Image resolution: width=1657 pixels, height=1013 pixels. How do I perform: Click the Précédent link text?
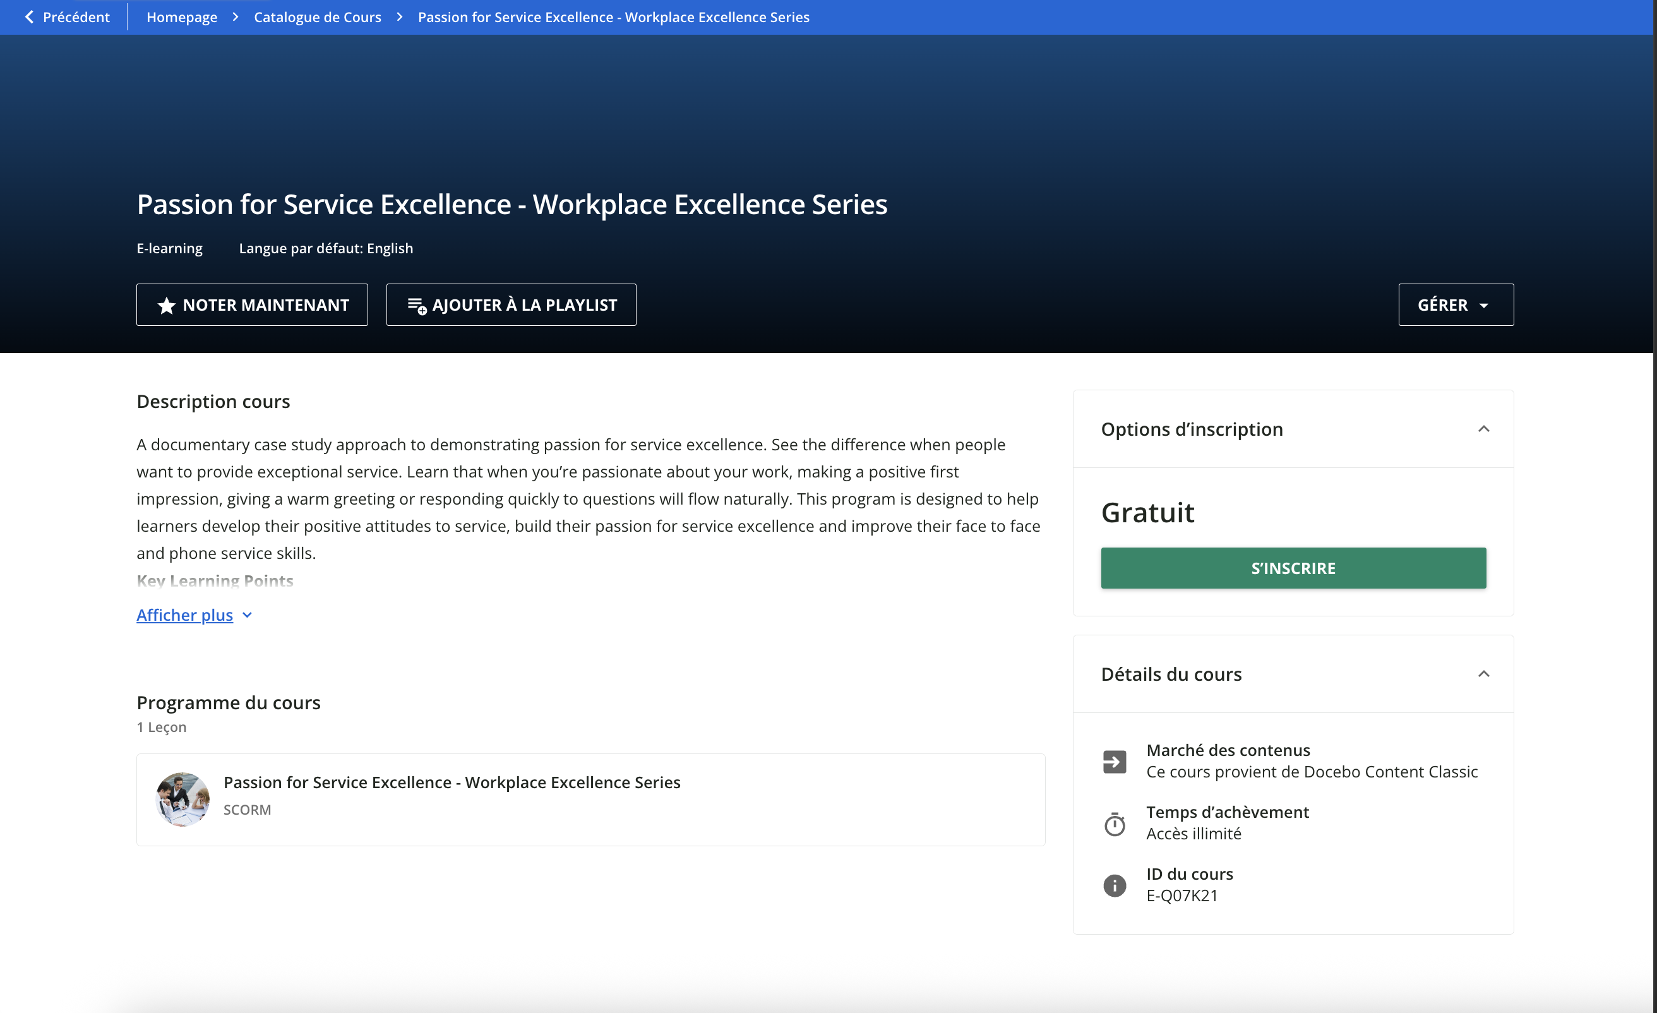[76, 17]
